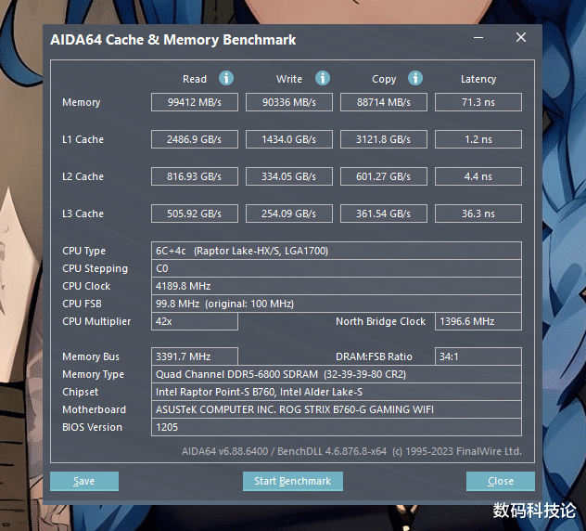
Task: Click North Bridge Clock value 1396.6 MHz
Action: point(478,321)
